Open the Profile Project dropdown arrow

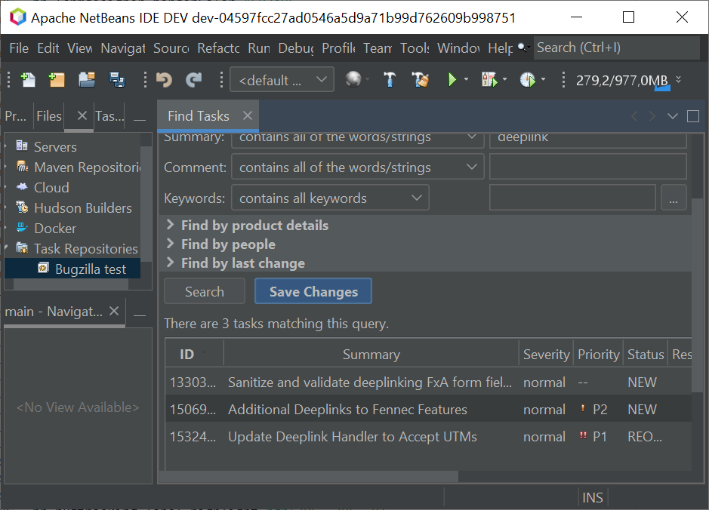(x=543, y=79)
